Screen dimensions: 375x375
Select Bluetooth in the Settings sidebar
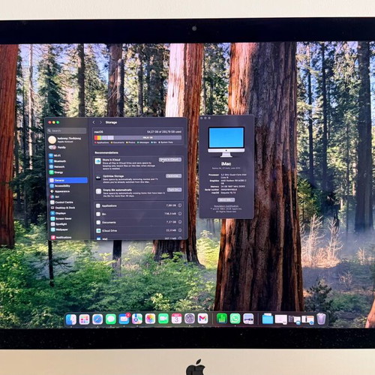(67, 161)
